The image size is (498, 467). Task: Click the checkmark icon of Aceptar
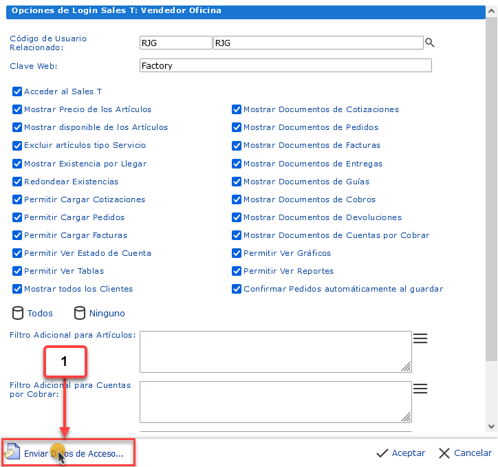pos(382,453)
